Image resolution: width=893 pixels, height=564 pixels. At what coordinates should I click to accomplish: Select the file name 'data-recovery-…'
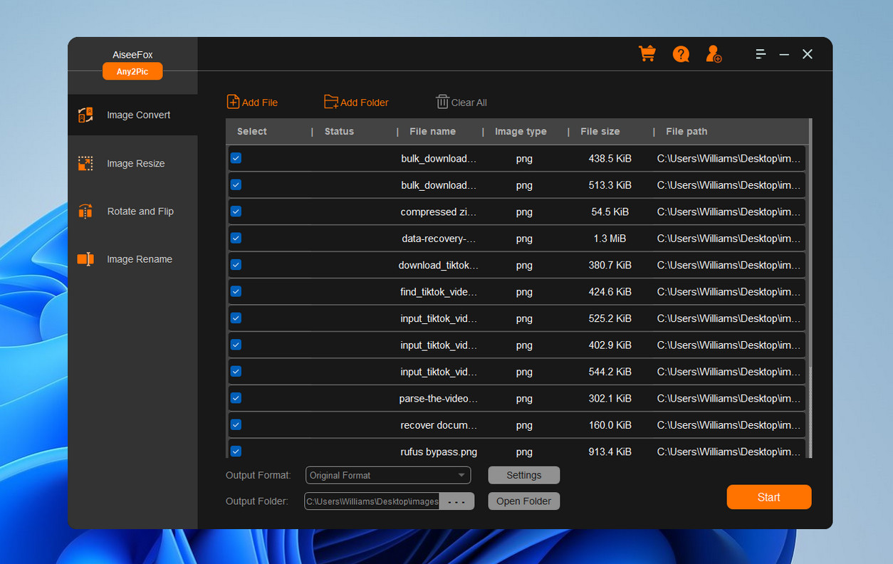pyautogui.click(x=439, y=239)
